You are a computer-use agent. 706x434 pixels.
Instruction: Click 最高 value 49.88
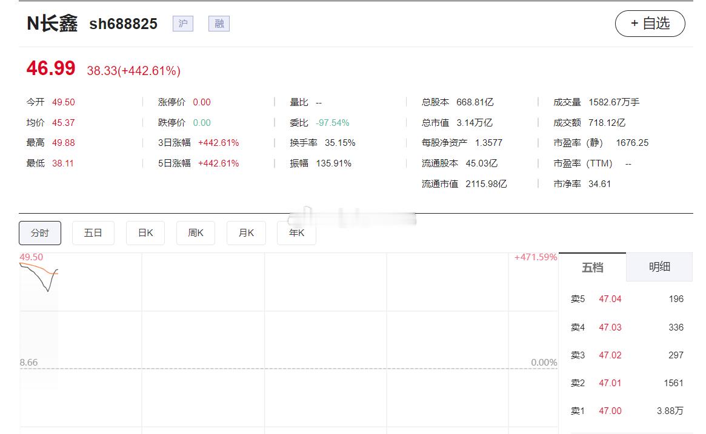[x=64, y=143]
